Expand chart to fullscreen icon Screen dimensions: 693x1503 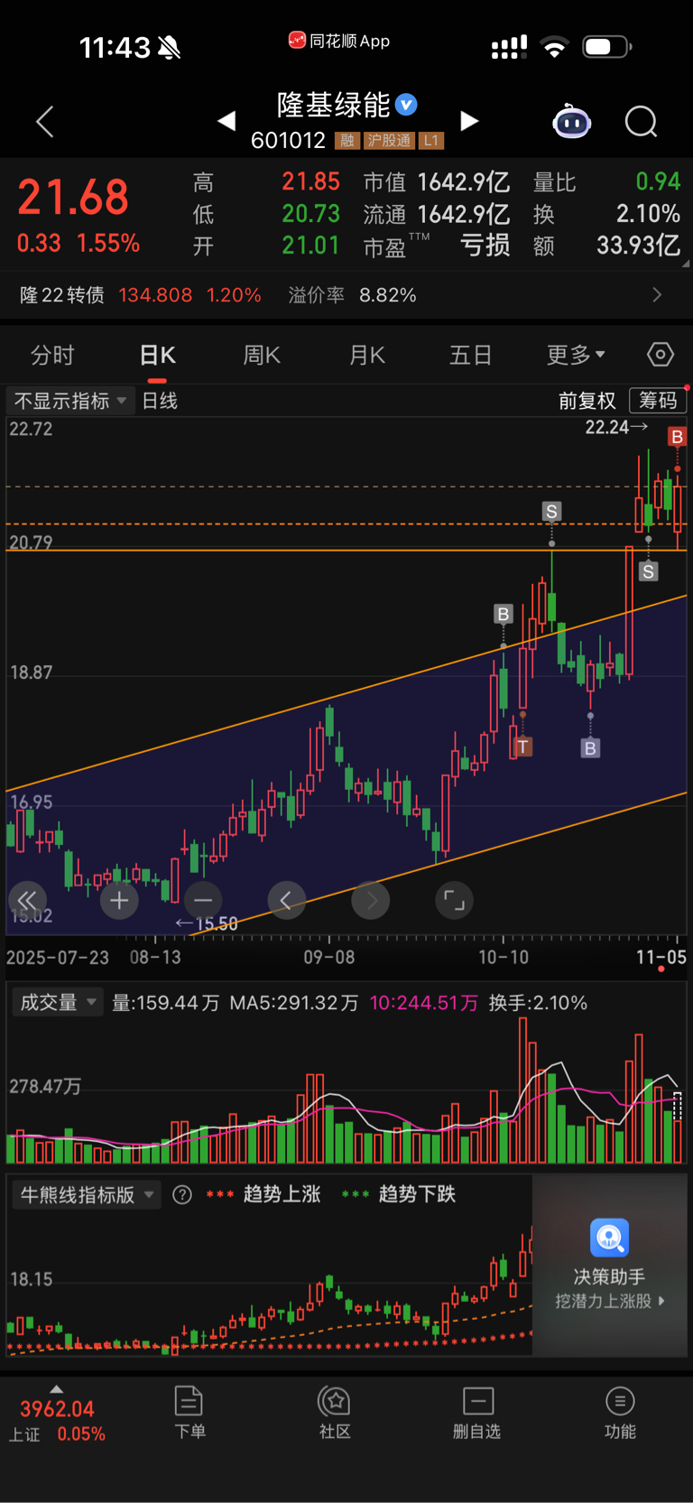click(x=455, y=900)
